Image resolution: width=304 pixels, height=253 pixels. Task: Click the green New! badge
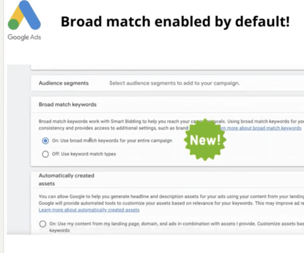pyautogui.click(x=205, y=140)
